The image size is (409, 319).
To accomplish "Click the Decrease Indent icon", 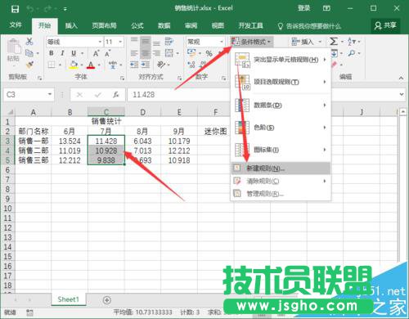I will (134, 65).
